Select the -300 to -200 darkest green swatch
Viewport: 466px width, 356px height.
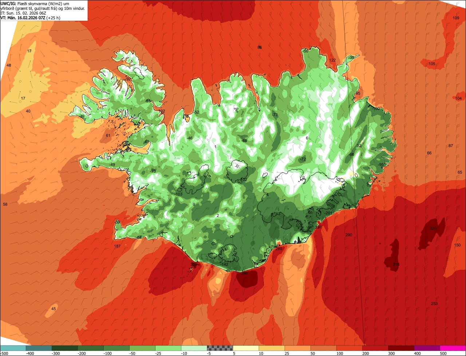click(x=65, y=348)
